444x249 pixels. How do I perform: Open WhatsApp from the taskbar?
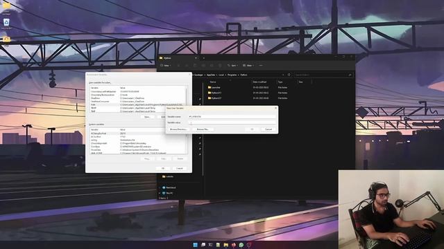[x=241, y=245]
